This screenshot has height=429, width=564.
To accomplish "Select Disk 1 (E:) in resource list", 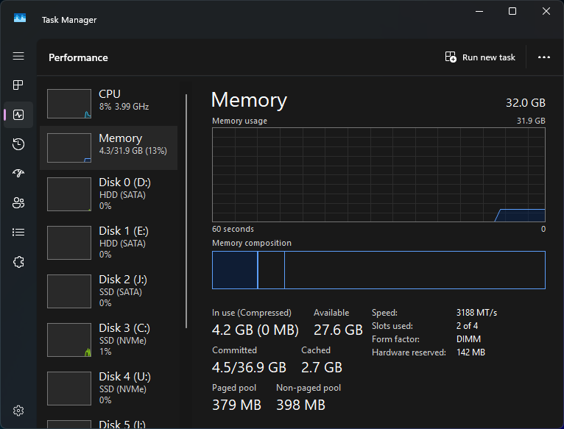I will pyautogui.click(x=108, y=242).
